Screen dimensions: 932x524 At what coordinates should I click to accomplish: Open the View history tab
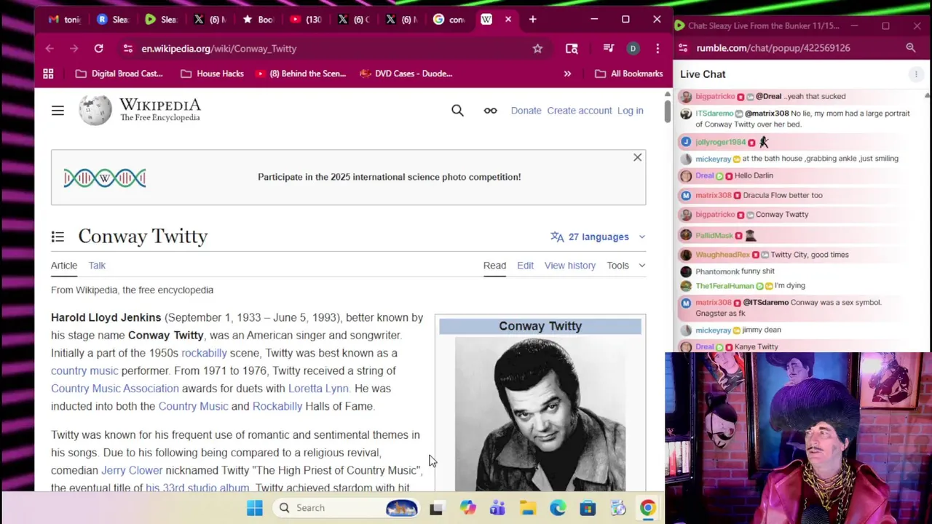click(570, 266)
